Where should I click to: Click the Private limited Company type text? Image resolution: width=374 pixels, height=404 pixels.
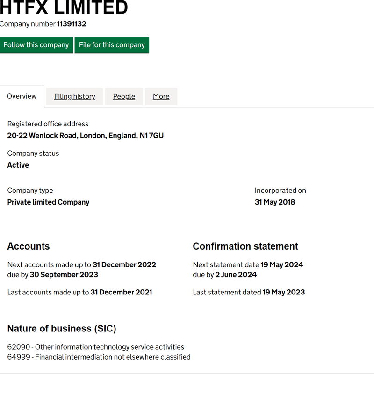pyautogui.click(x=48, y=202)
